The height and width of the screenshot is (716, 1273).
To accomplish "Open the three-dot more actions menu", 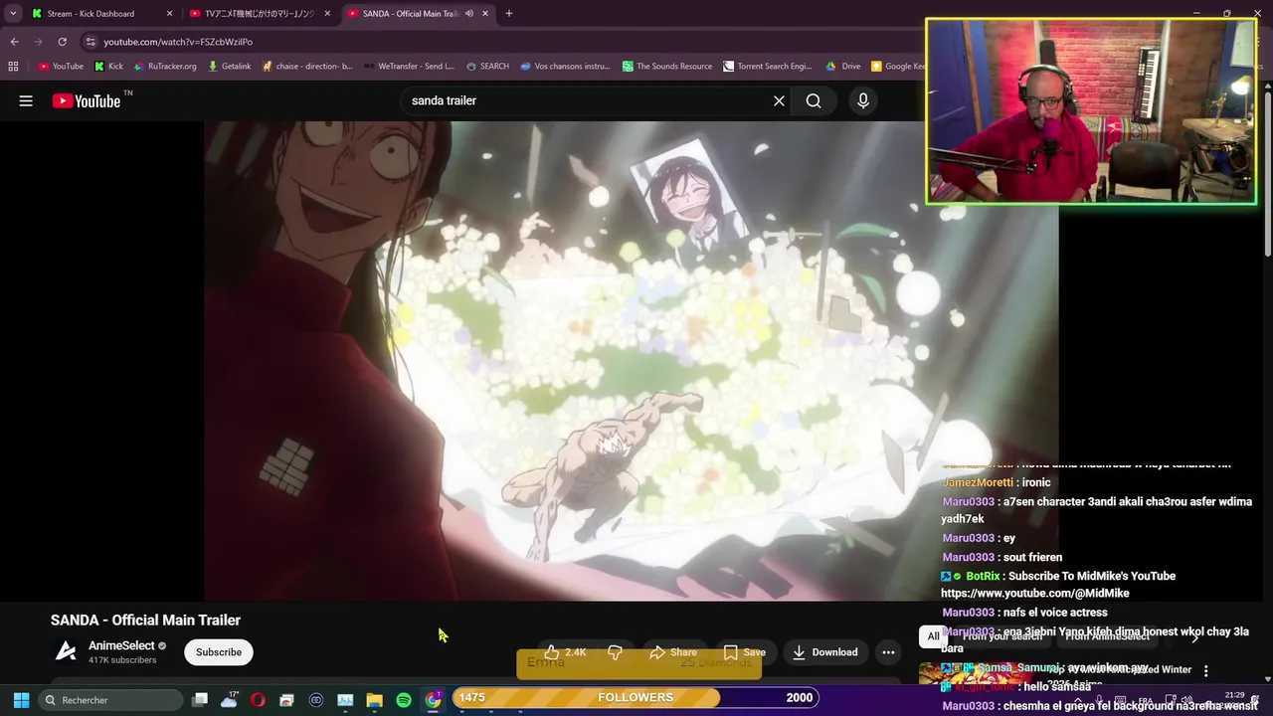I will [888, 652].
